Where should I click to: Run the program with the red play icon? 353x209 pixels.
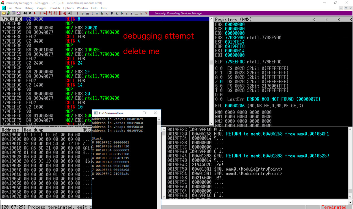[x=35, y=13]
